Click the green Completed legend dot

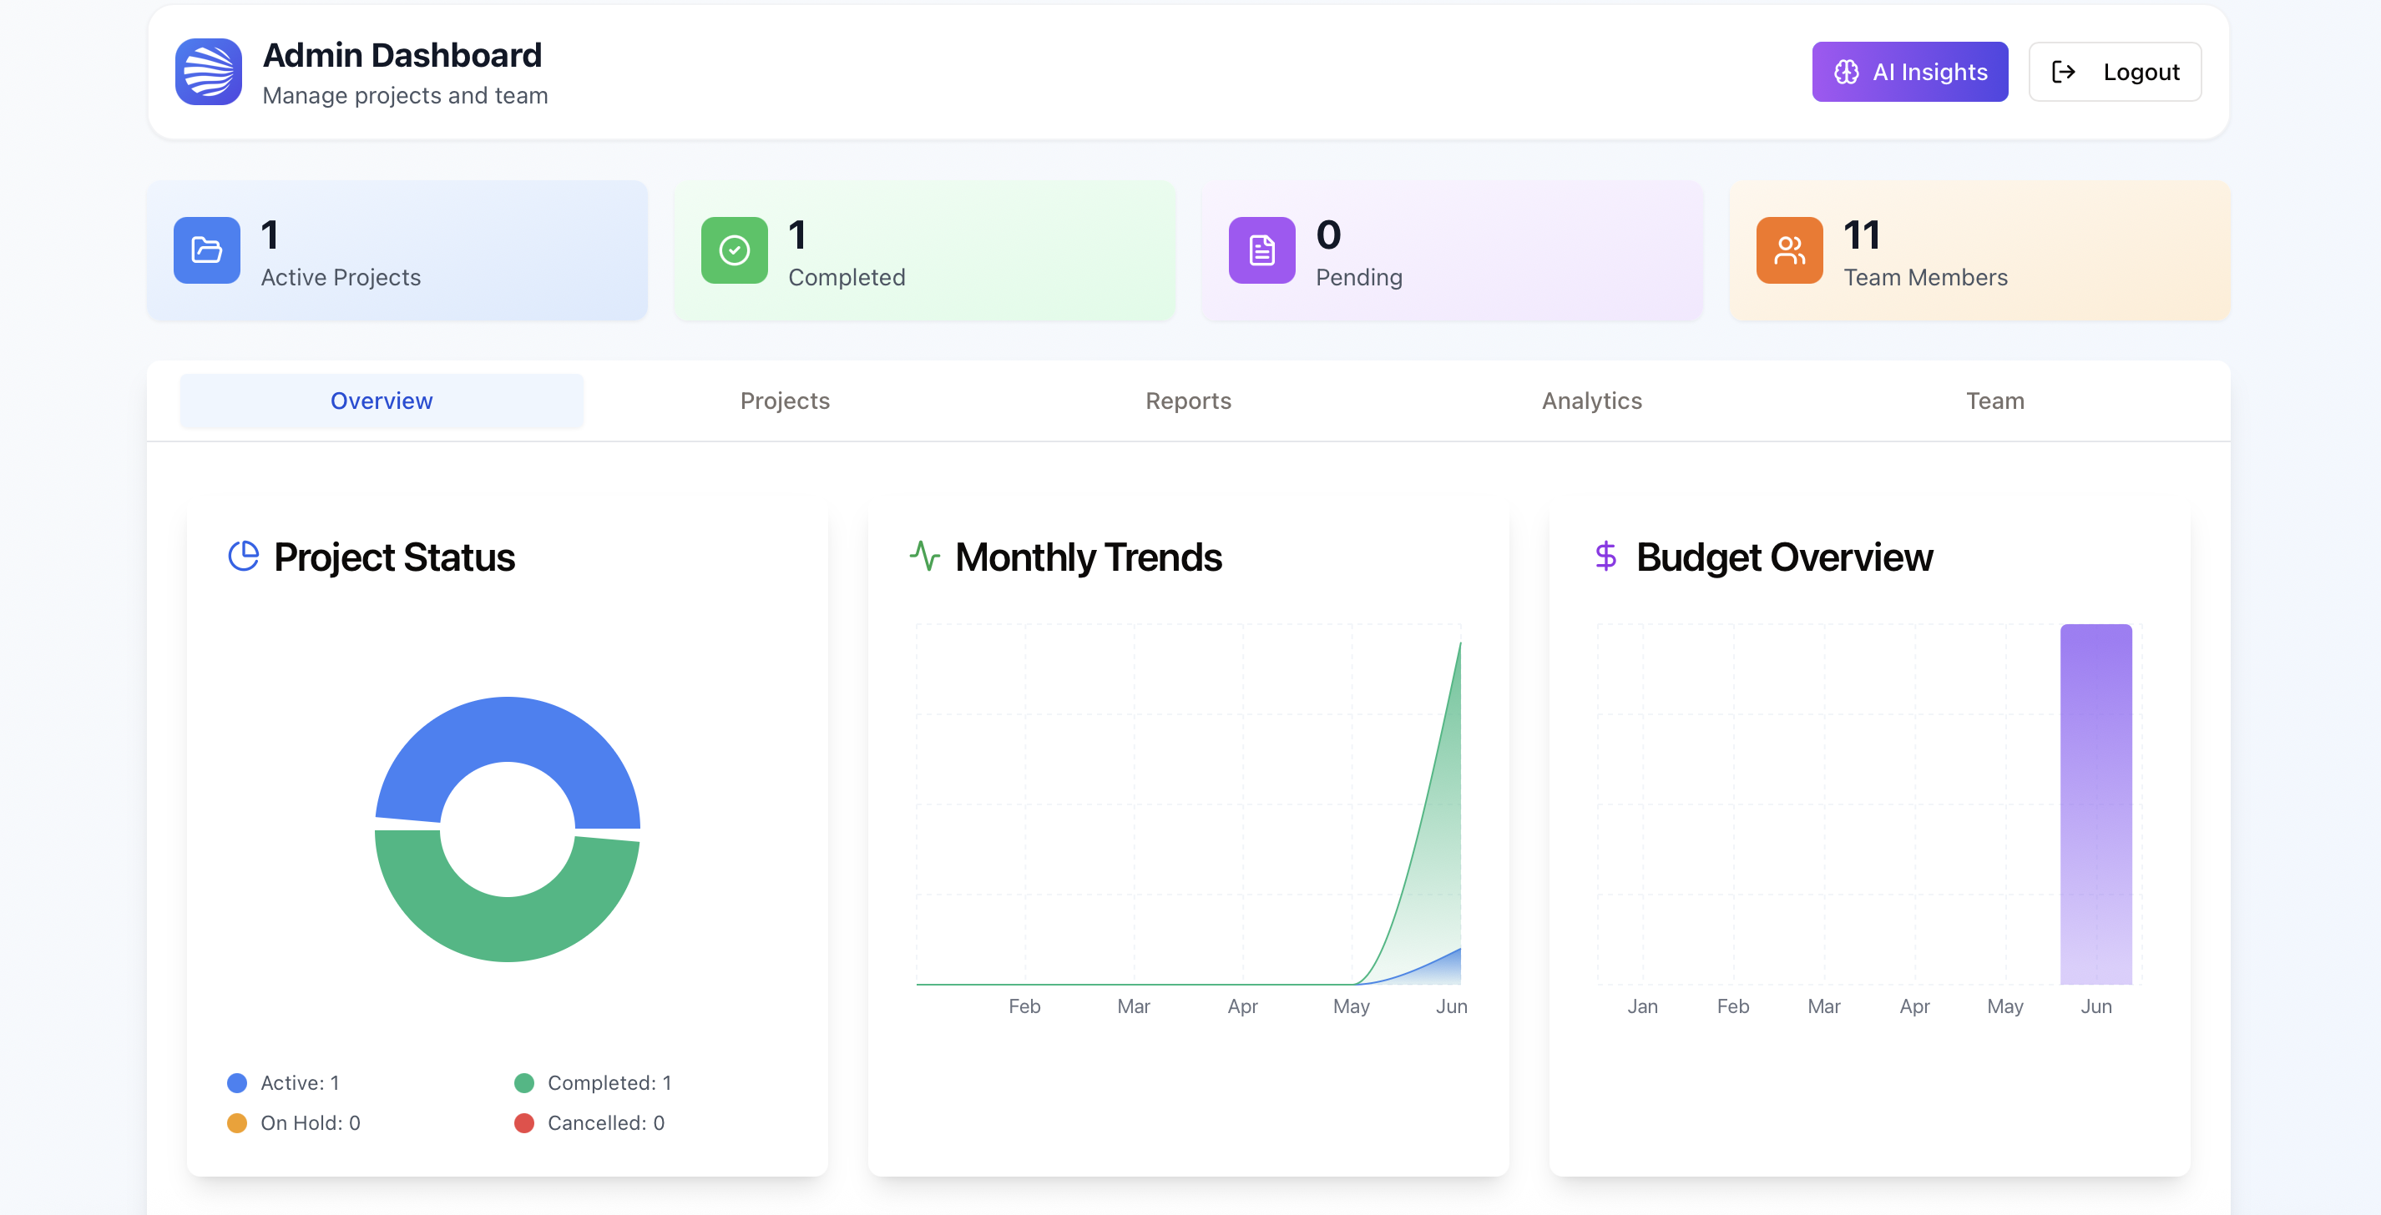pos(524,1083)
